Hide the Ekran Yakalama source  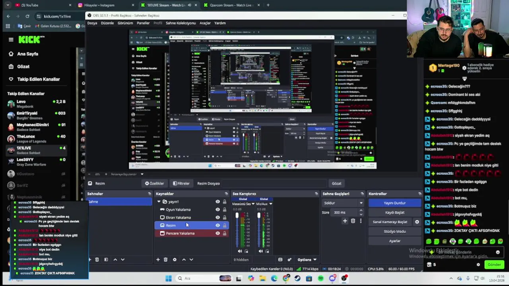[x=218, y=218]
